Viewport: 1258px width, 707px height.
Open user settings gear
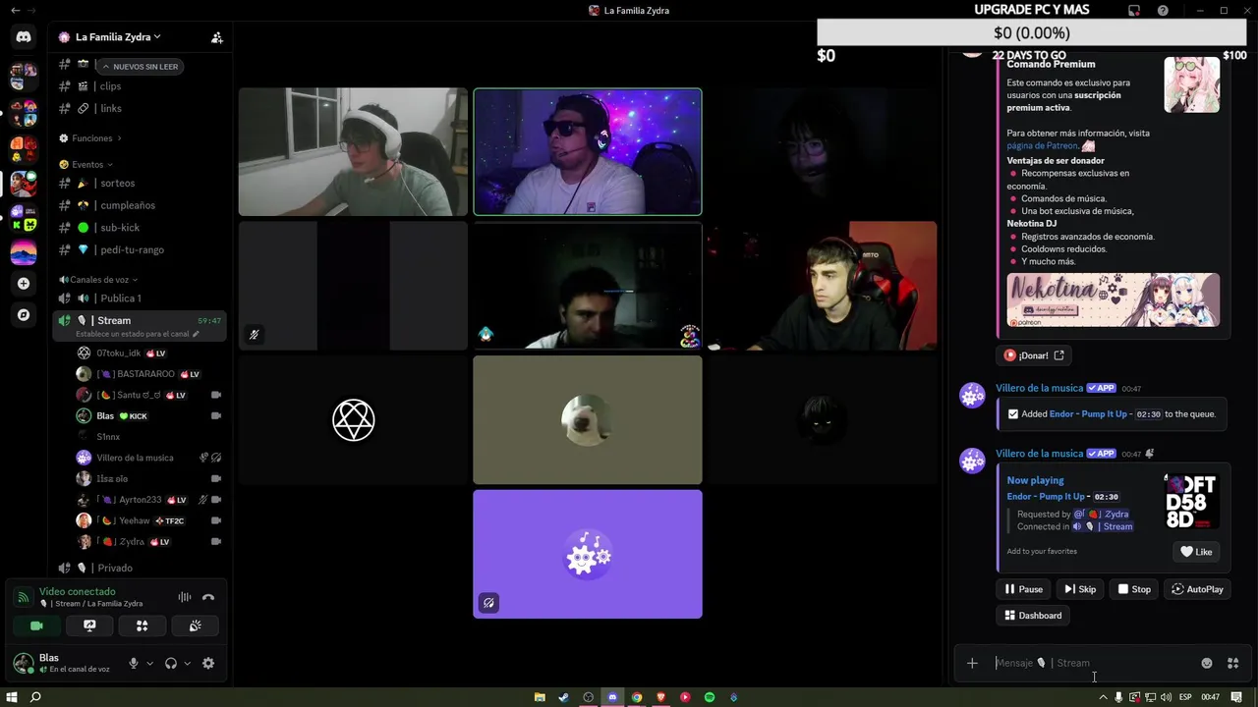(x=208, y=663)
